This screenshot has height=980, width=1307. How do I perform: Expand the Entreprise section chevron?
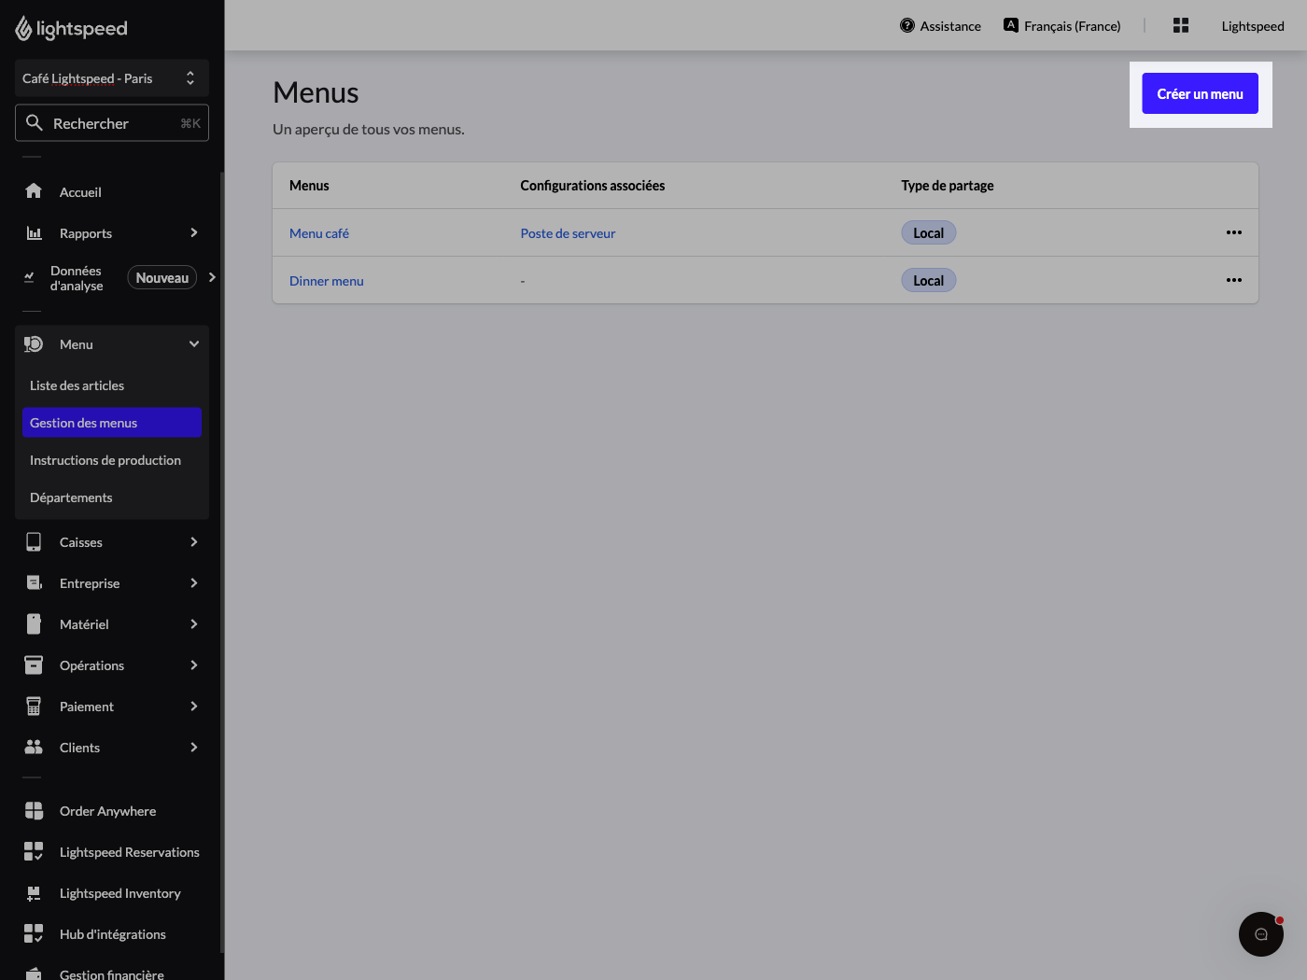(x=194, y=583)
